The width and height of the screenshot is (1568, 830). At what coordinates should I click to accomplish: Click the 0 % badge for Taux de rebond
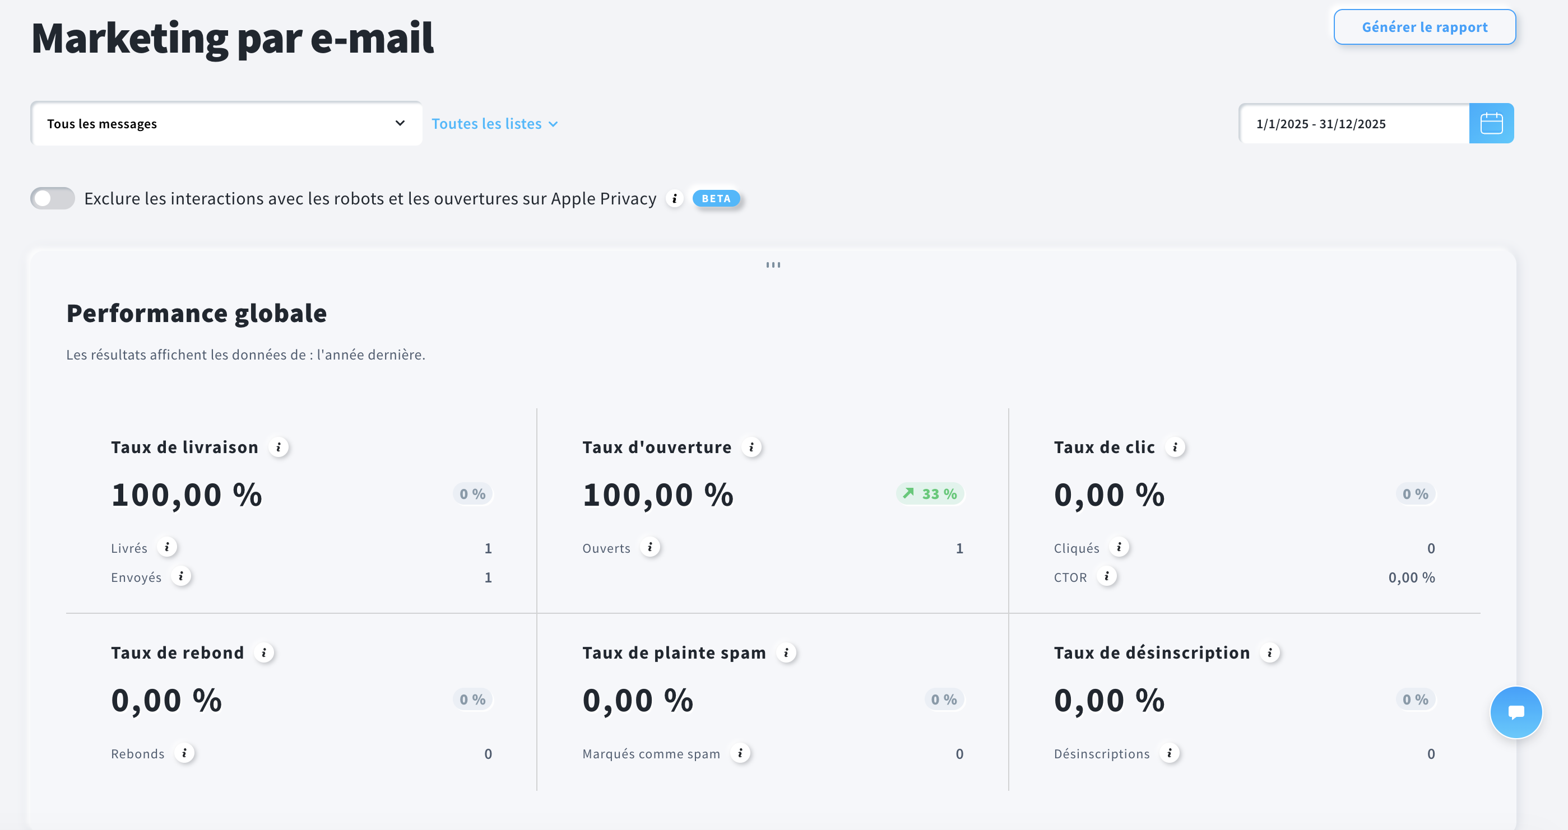tap(472, 700)
